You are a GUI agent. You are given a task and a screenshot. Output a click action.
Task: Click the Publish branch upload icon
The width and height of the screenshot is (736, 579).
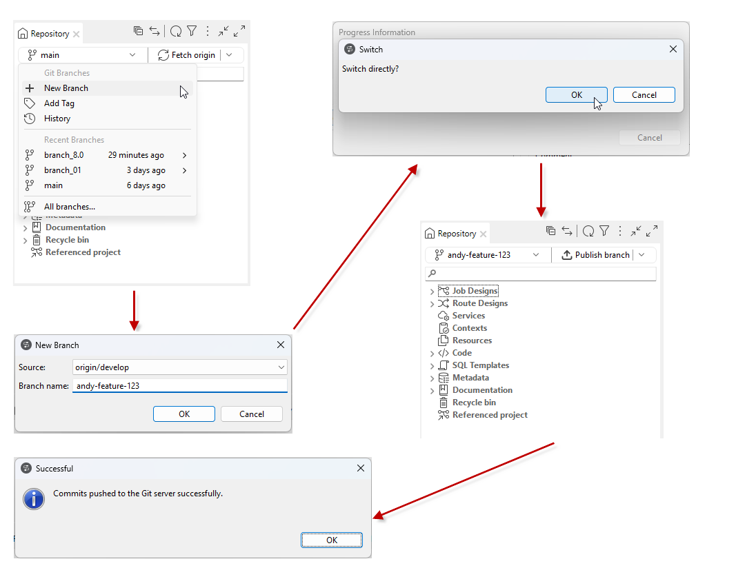566,254
